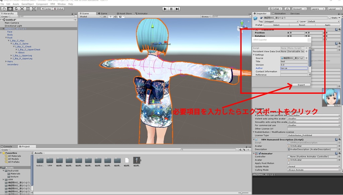
Task: Open the VRM menu
Action: (53, 4)
